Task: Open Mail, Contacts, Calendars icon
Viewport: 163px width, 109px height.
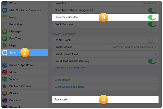Action: (5, 10)
